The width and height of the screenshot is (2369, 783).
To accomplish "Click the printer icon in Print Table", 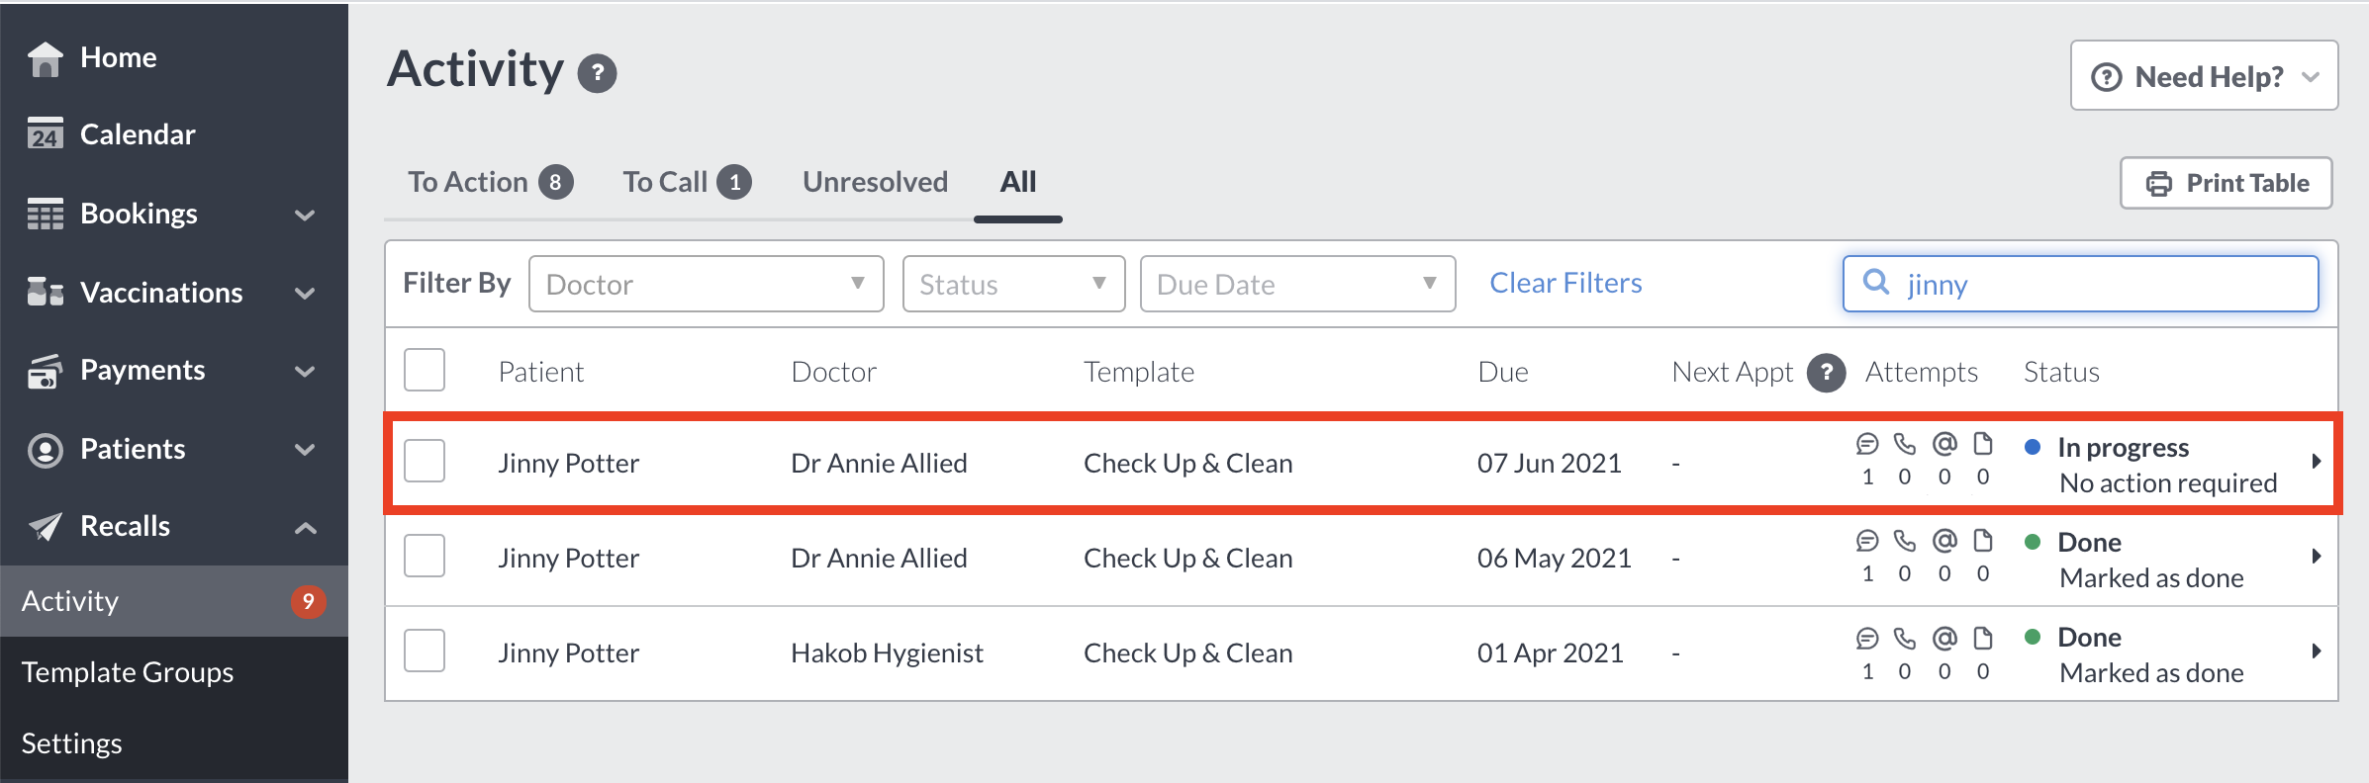I will click(x=2159, y=184).
